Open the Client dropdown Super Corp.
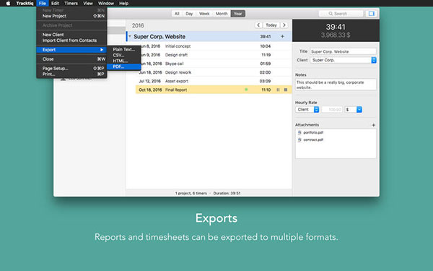The height and width of the screenshot is (271, 433). pos(343,60)
